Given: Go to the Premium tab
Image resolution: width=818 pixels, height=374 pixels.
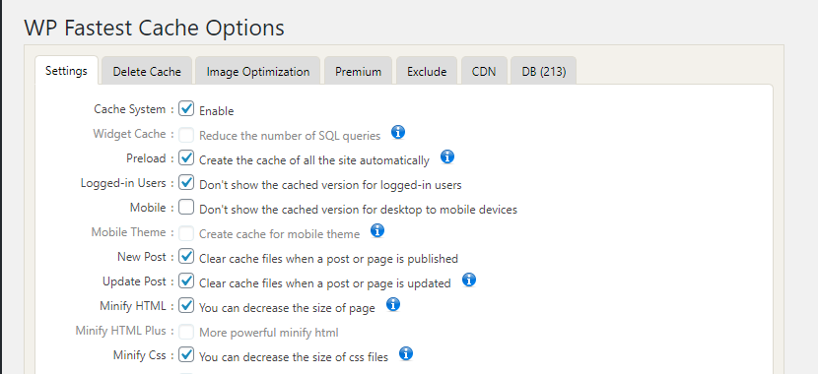Looking at the screenshot, I should pos(358,72).
